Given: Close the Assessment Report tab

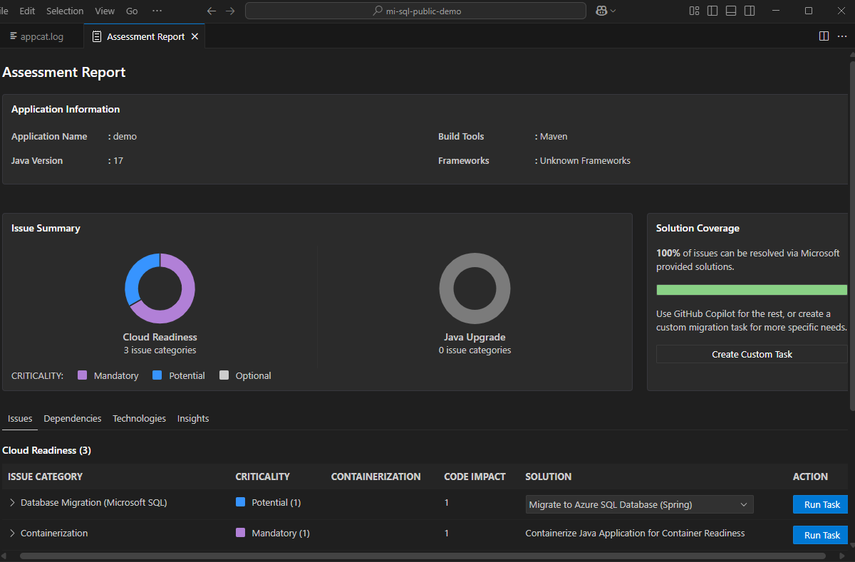Looking at the screenshot, I should pyautogui.click(x=195, y=36).
